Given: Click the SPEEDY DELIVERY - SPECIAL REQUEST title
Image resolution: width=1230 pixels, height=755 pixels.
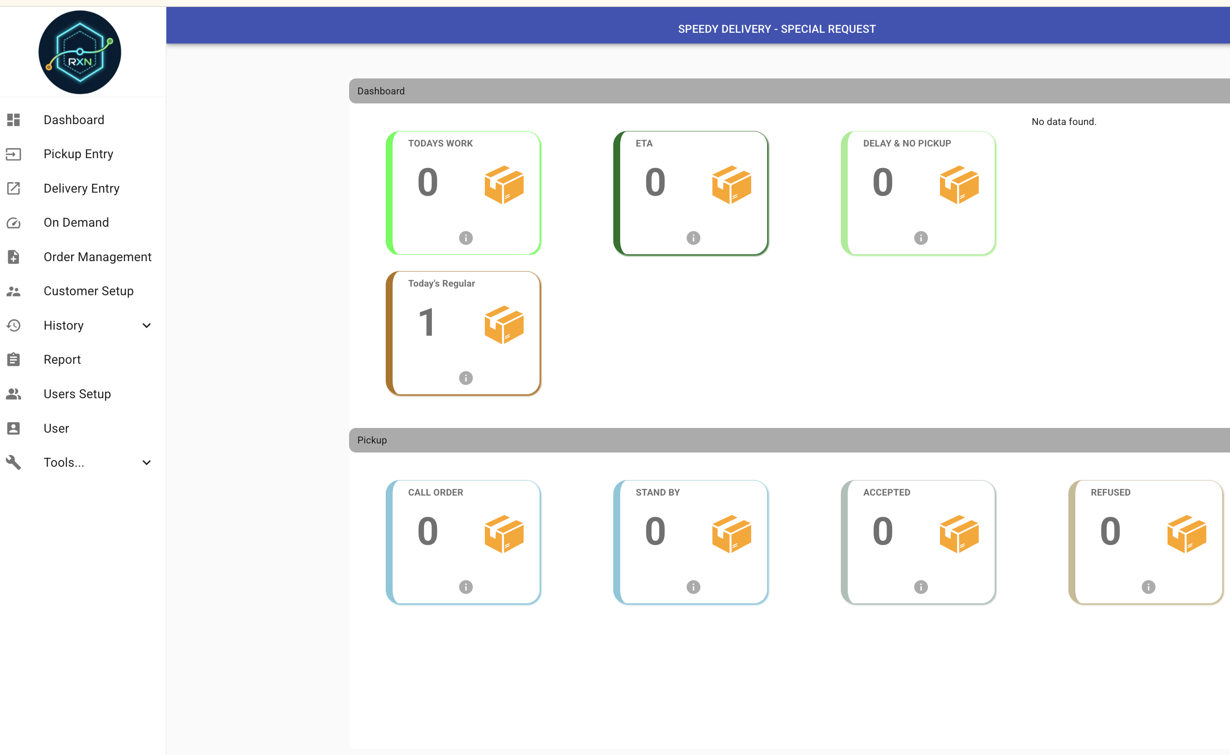Looking at the screenshot, I should point(777,29).
